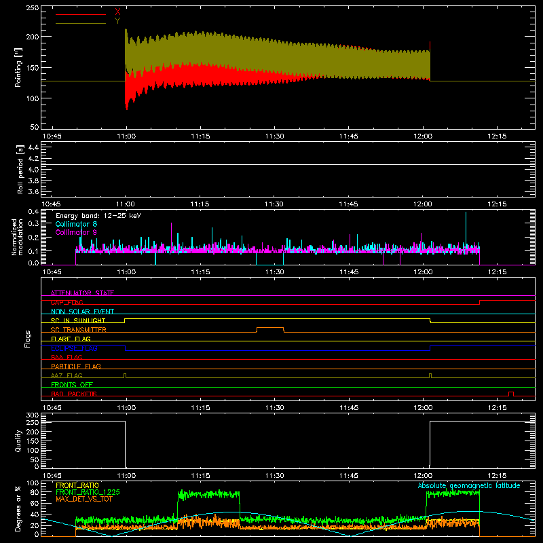Click the SC_IN_SUNLIGHT flag label
The width and height of the screenshot is (543, 543).
click(x=78, y=320)
